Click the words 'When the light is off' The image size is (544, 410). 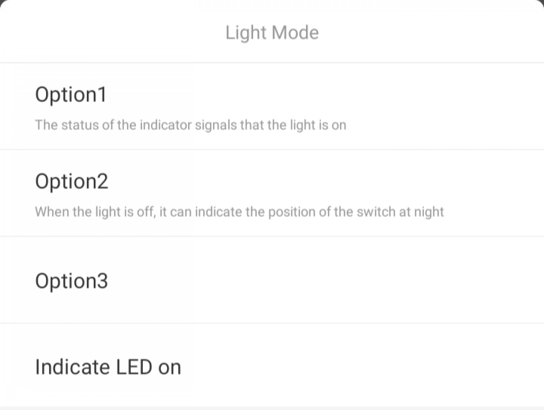(x=95, y=212)
